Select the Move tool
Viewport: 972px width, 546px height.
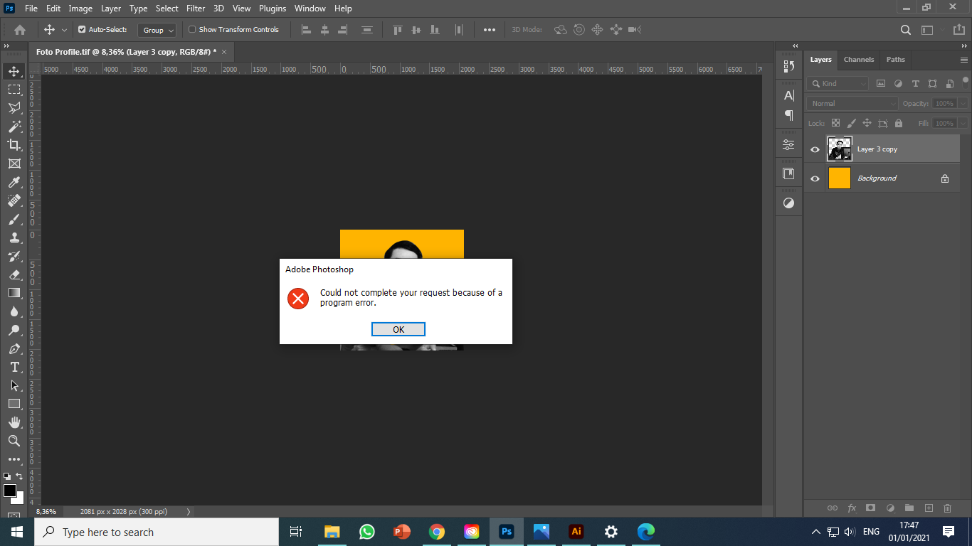[x=14, y=70]
